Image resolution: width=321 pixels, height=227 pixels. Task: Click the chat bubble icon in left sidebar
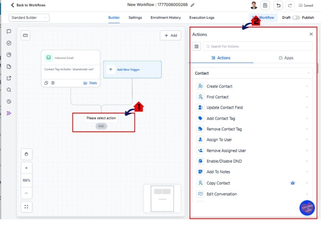9,31
